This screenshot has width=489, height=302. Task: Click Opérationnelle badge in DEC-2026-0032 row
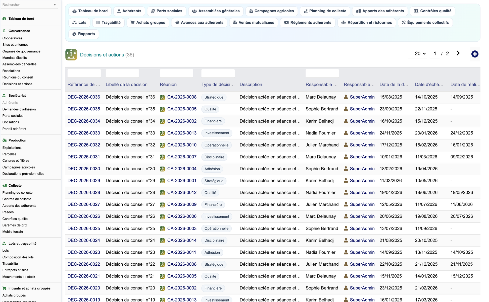tap(216, 145)
